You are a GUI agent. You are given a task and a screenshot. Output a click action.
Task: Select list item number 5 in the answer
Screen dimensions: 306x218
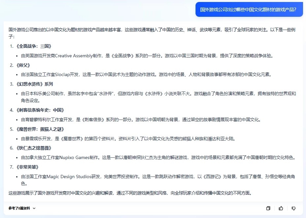pyautogui.click(x=40, y=129)
